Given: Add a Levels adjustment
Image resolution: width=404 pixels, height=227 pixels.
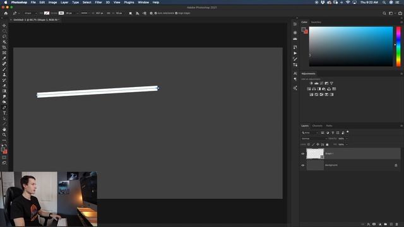Looking at the screenshot, I should coord(316,83).
